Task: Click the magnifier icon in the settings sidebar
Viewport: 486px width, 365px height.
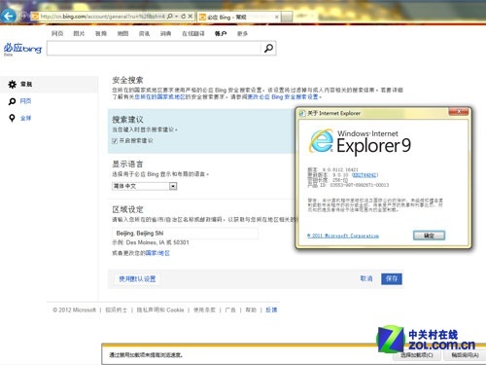Action: click(x=12, y=101)
